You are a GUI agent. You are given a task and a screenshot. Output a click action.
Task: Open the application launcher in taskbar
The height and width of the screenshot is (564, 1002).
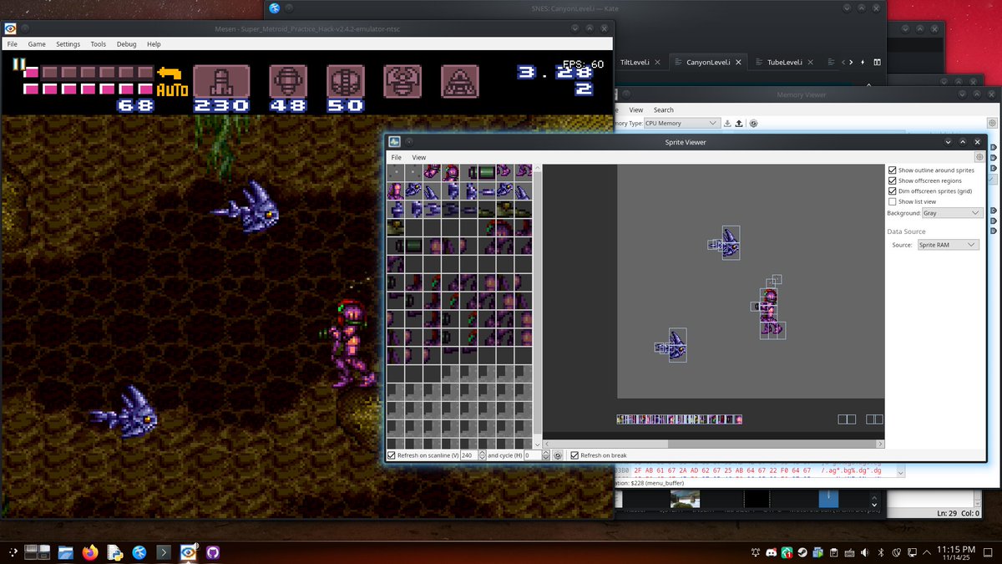[x=13, y=552]
